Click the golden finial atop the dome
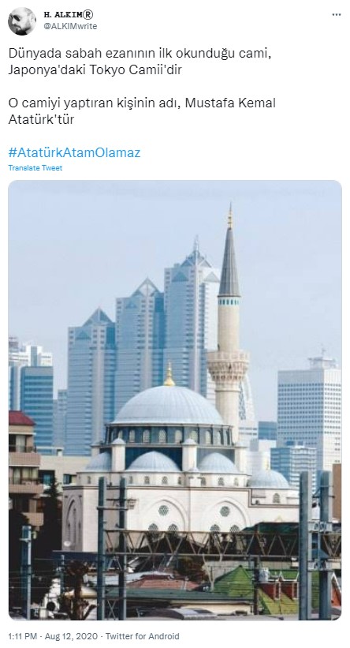The width and height of the screenshot is (350, 648). tap(169, 375)
